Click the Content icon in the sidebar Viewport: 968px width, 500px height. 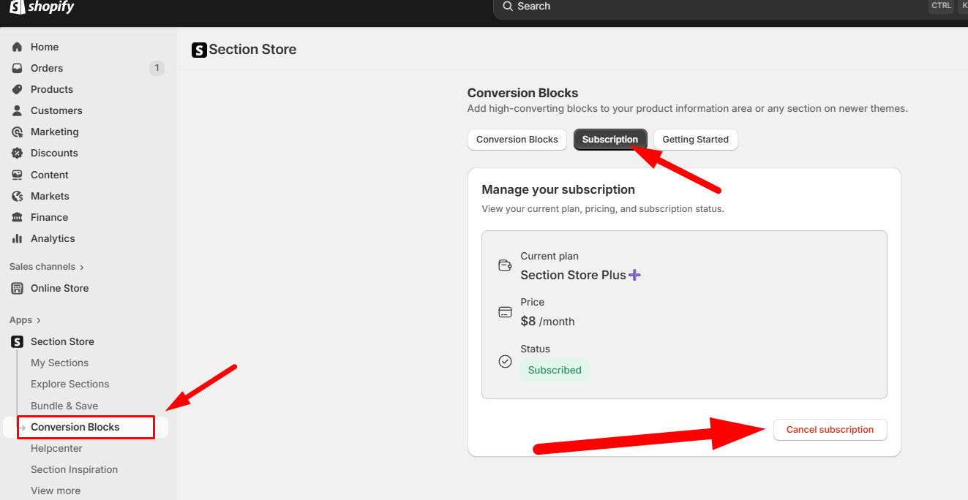click(17, 175)
